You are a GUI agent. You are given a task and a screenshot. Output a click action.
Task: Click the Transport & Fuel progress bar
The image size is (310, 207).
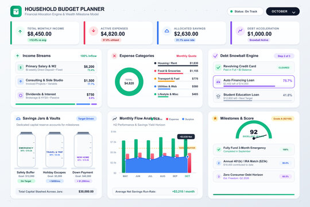[178, 81]
